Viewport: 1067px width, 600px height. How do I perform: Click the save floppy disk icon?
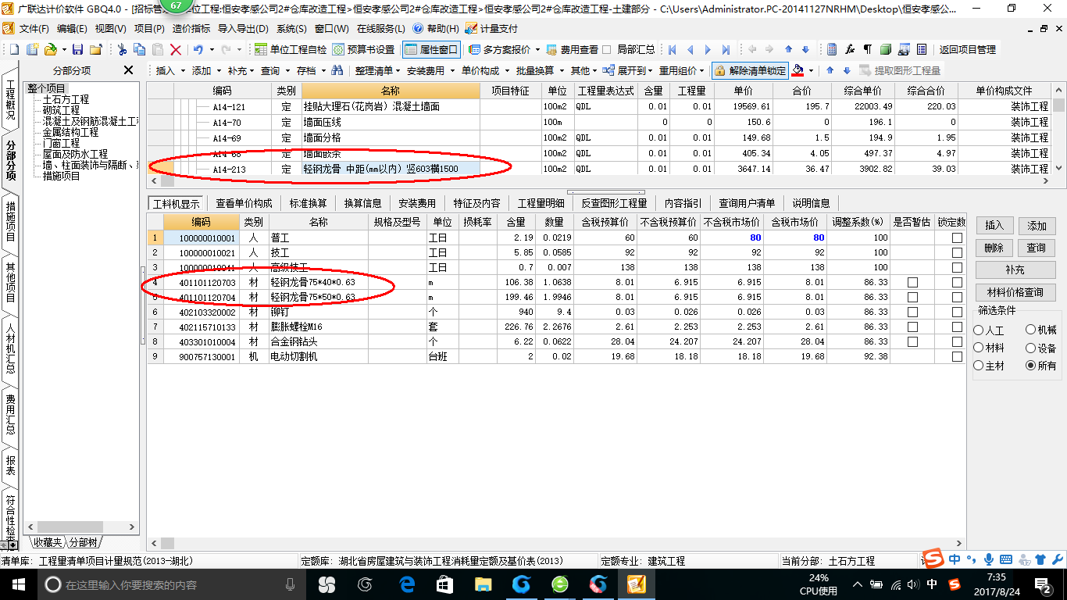(x=77, y=49)
